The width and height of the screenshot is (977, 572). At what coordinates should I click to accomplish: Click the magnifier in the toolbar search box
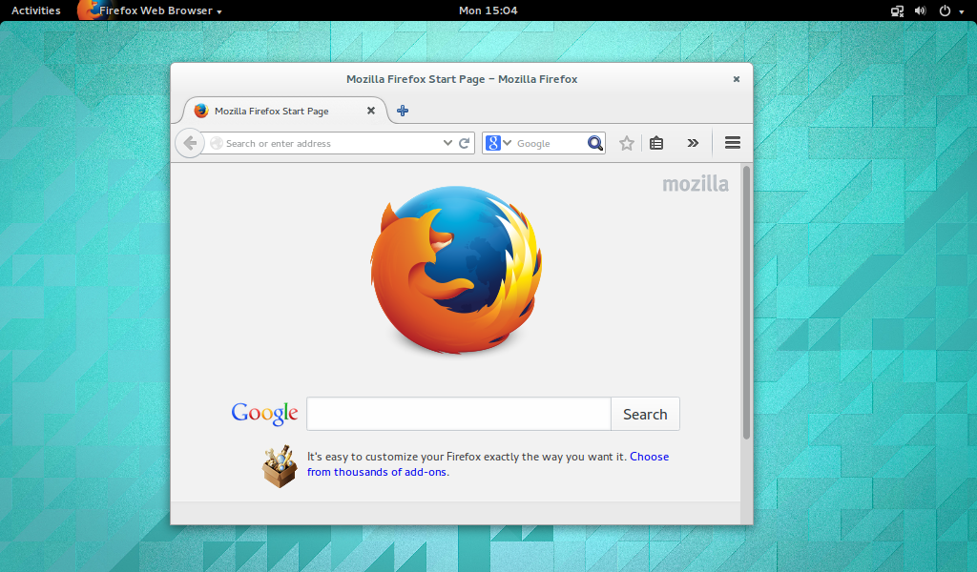(x=595, y=143)
